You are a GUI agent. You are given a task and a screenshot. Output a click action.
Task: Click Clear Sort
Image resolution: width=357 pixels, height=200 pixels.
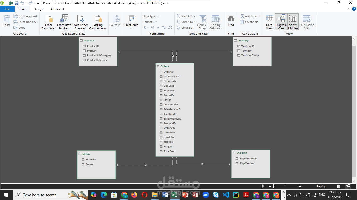(186, 28)
